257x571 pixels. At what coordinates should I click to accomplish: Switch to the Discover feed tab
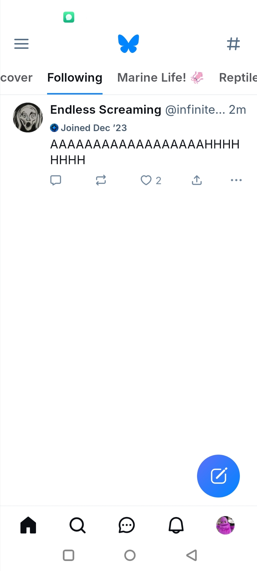pyautogui.click(x=16, y=78)
